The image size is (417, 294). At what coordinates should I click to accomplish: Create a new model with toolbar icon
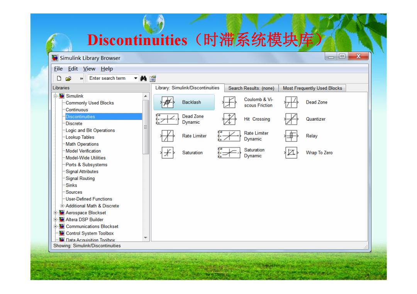click(59, 78)
